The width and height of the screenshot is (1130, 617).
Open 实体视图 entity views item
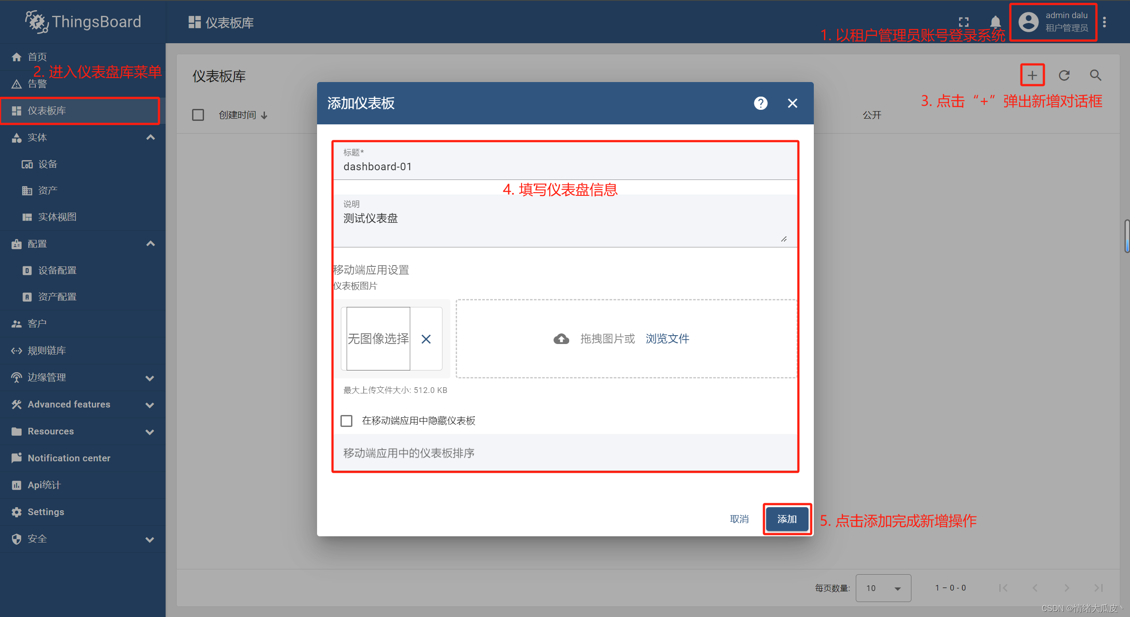[83, 217]
